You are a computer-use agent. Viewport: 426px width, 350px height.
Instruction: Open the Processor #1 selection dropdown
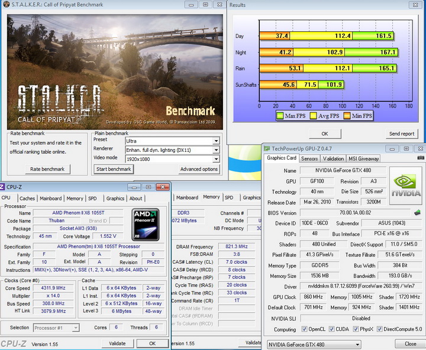point(56,328)
